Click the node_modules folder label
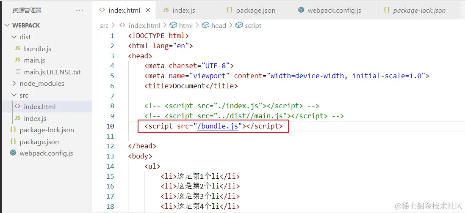The width and height of the screenshot is (465, 213). click(42, 84)
